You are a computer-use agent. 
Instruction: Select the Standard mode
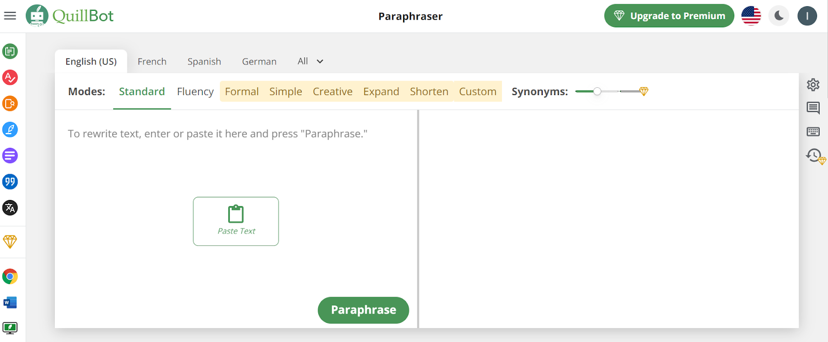[142, 91]
